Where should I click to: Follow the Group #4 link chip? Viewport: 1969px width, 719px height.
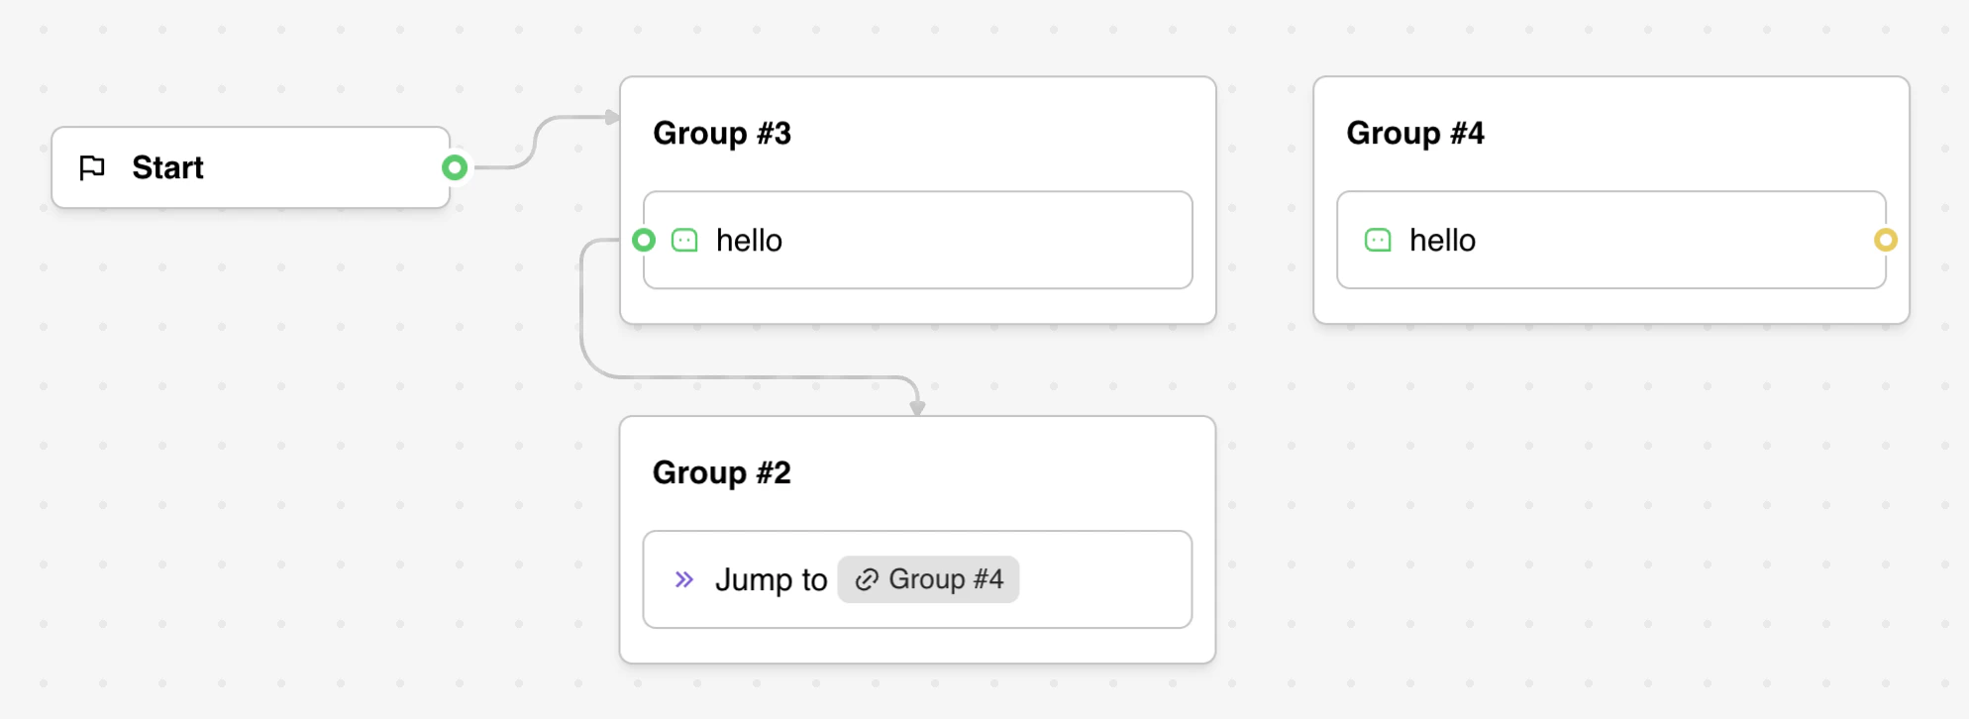(944, 579)
